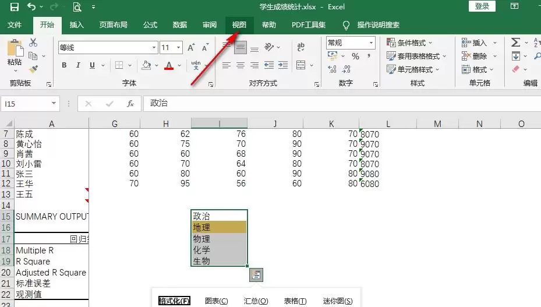
Task: Click the 操作说明搜索 search box
Action: (x=378, y=25)
